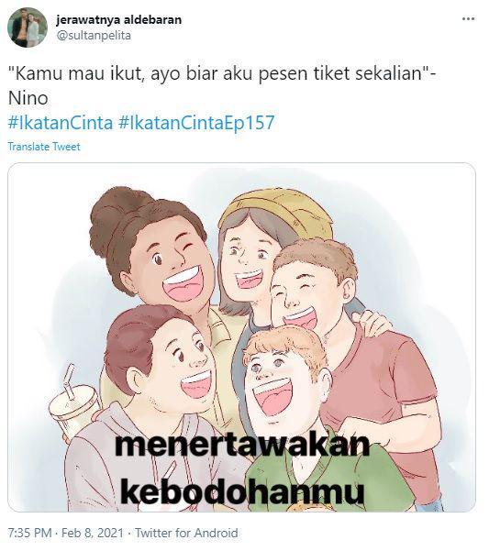Click the Feb 8, 2021 date
The width and height of the screenshot is (489, 551).
click(x=93, y=533)
